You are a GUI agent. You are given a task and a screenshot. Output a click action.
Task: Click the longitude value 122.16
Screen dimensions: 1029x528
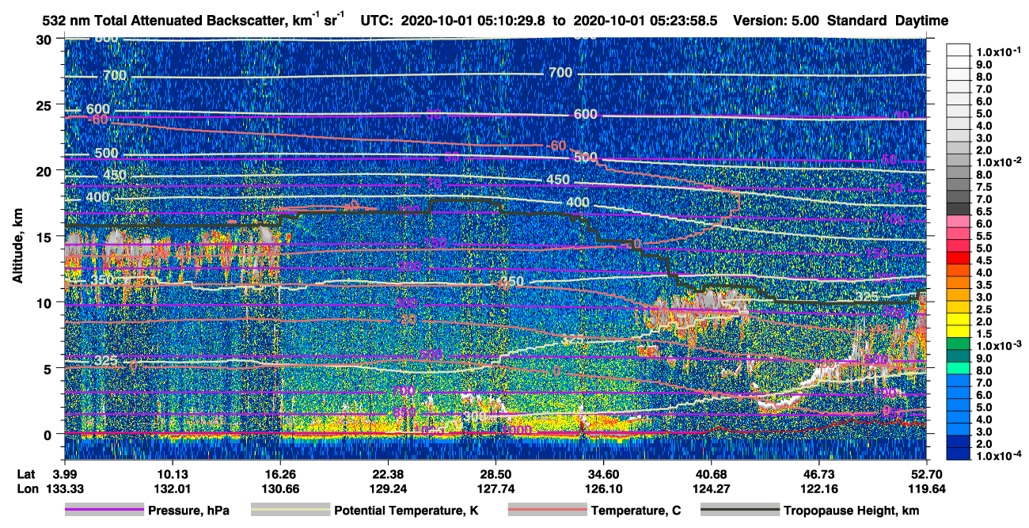(820, 488)
